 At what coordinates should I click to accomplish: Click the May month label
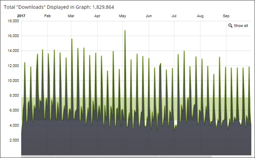[x=122, y=16]
